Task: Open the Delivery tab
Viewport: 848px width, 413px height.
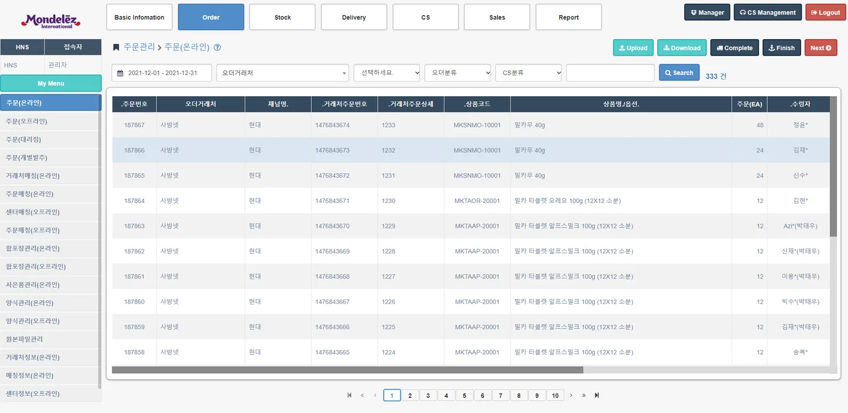Action: coord(354,17)
